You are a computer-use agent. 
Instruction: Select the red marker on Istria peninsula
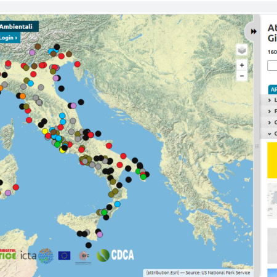(77, 64)
